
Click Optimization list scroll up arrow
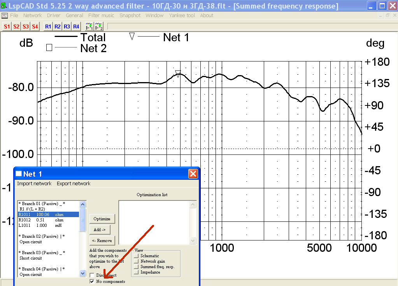click(x=193, y=204)
